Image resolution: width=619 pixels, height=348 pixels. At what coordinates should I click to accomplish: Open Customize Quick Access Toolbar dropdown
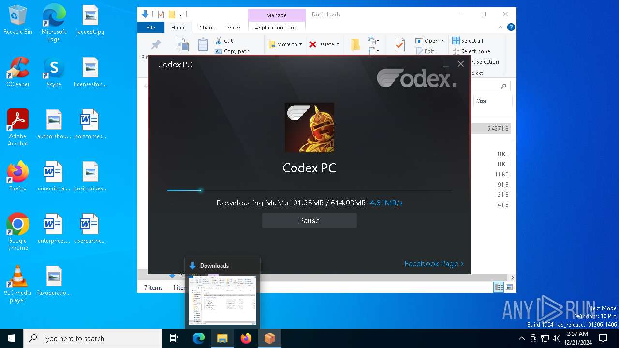(180, 15)
